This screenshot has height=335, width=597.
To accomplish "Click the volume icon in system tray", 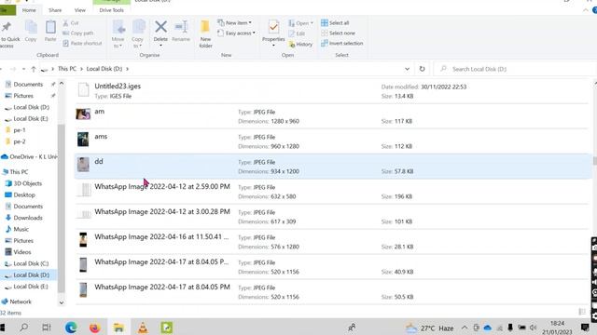I will pos(534,328).
